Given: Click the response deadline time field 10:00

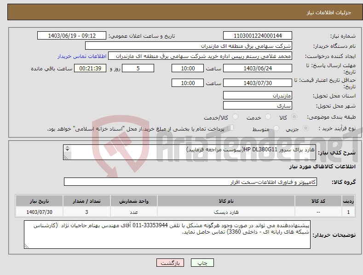Looking at the screenshot, I should pos(188,68).
